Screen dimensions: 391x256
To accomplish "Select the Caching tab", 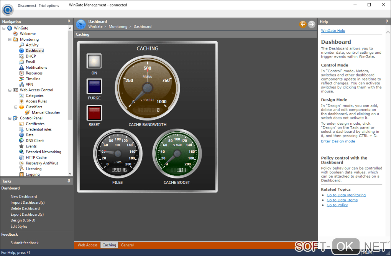I will [109, 245].
